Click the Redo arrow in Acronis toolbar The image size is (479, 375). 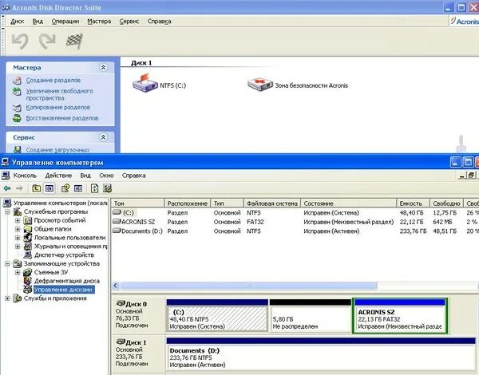point(47,41)
